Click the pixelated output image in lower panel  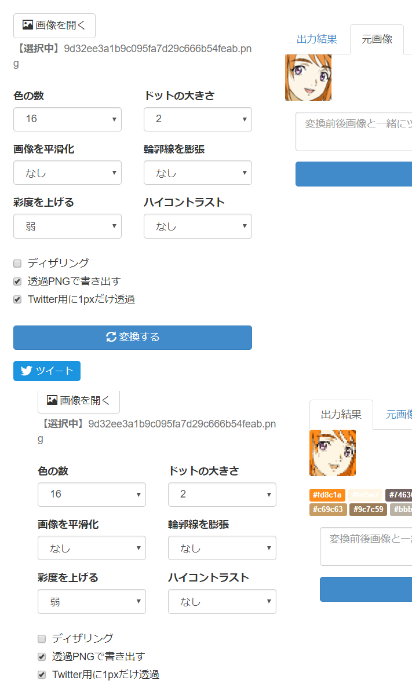pyautogui.click(x=333, y=453)
